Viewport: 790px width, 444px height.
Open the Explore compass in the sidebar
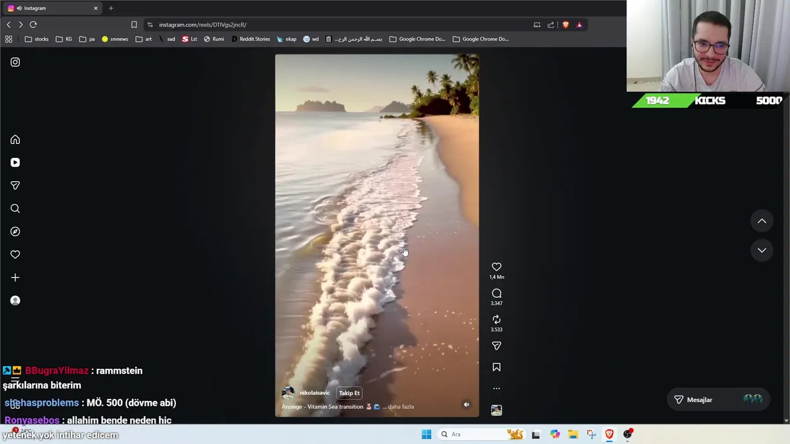click(x=15, y=231)
